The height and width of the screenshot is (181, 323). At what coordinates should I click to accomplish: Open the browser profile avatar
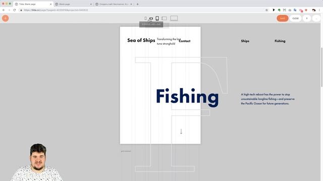point(314,10)
